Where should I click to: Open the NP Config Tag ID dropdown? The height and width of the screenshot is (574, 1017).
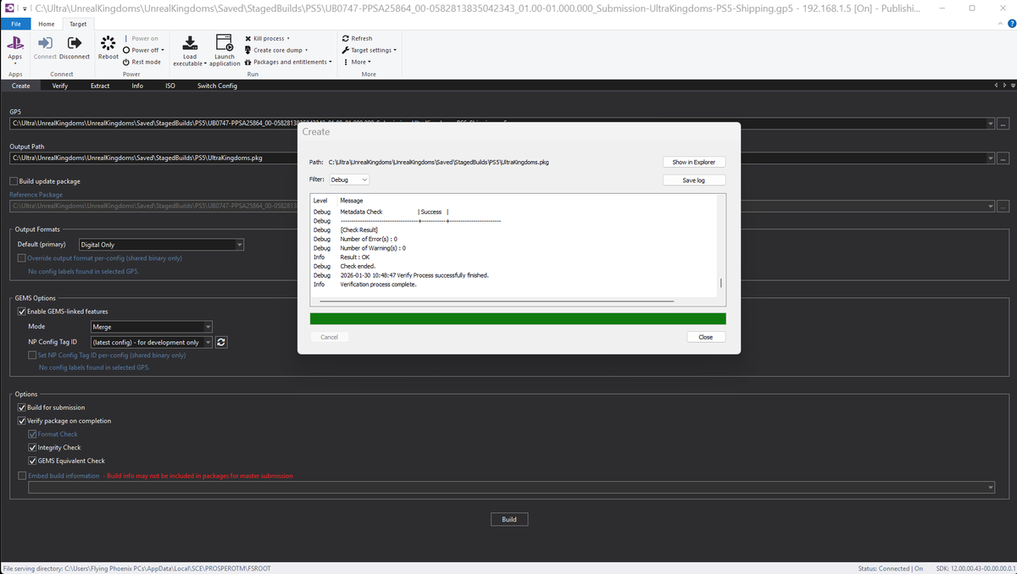point(152,342)
